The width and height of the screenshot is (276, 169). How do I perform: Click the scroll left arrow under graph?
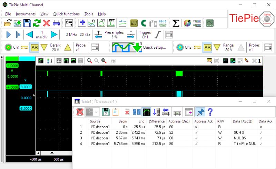[x=38, y=153]
